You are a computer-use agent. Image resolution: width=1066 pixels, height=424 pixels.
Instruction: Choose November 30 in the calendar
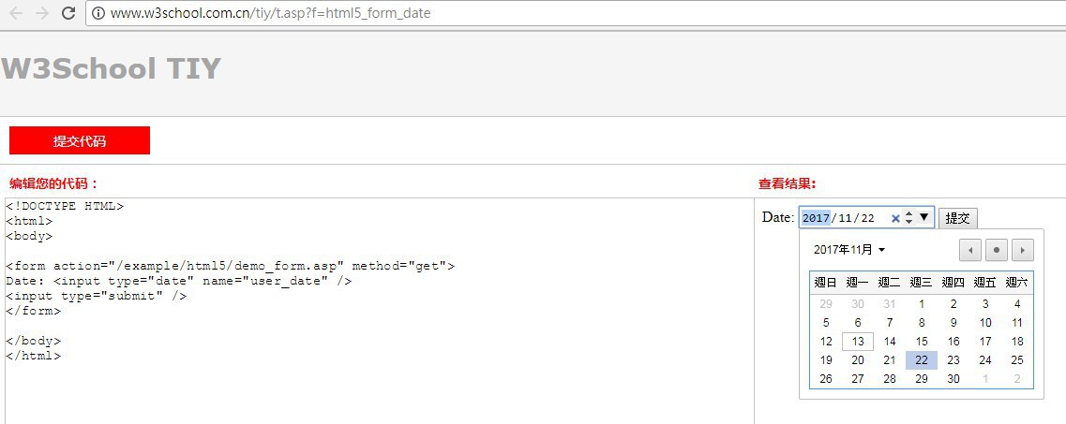point(953,379)
